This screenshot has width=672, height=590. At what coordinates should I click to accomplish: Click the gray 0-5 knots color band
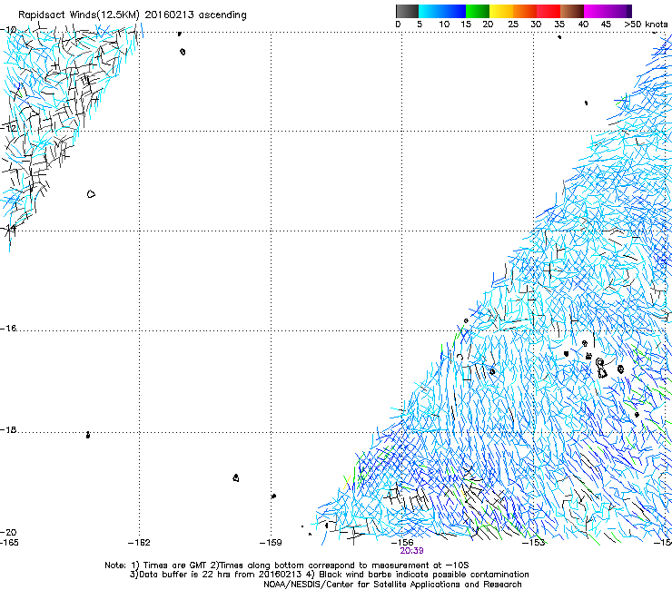407,11
